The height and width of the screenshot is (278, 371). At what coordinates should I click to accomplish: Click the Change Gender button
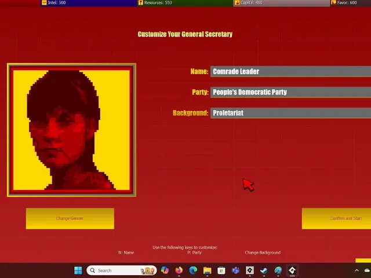[70, 218]
